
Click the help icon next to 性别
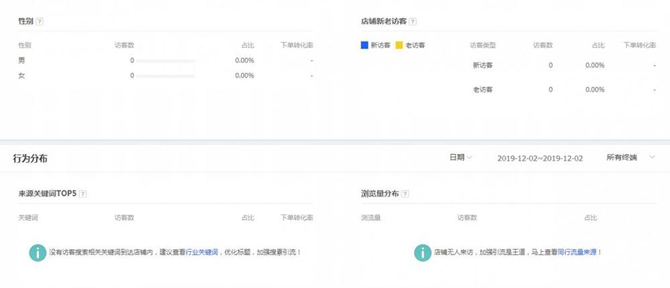[x=40, y=21]
